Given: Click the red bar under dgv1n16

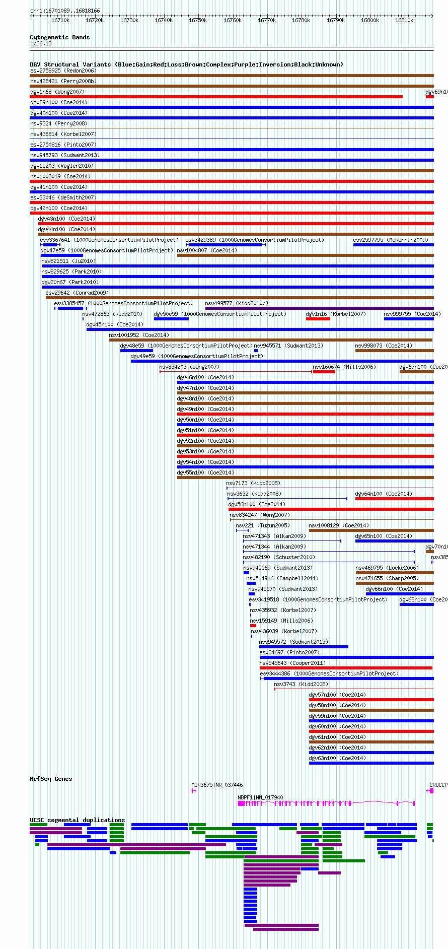Looking at the screenshot, I should [x=318, y=319].
